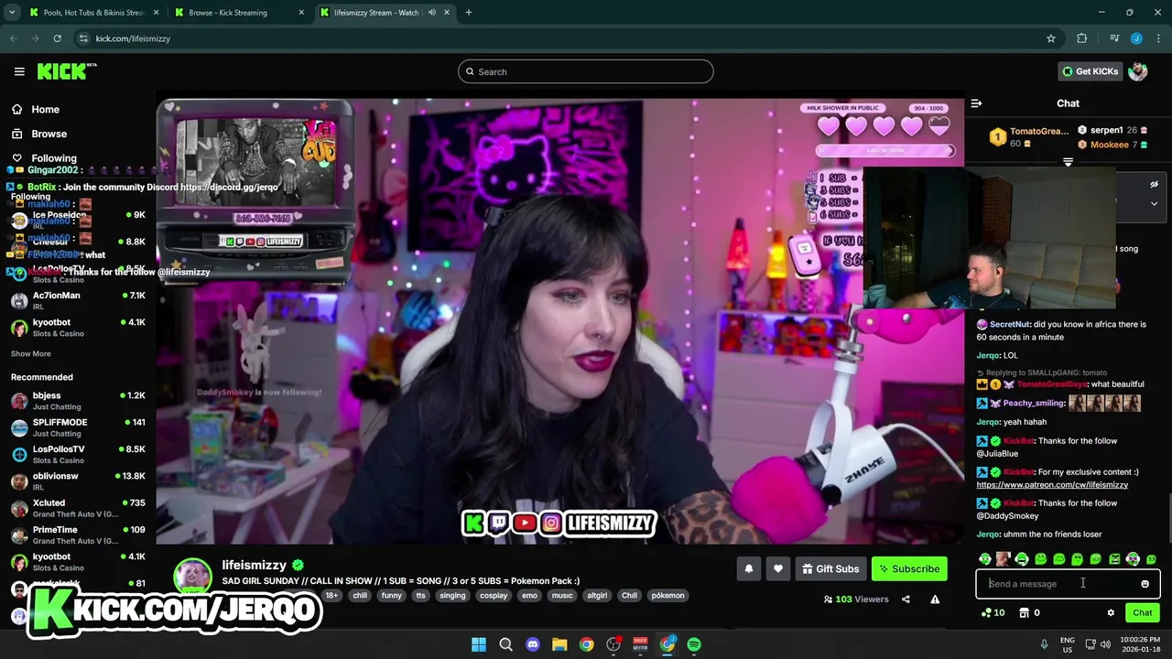This screenshot has width=1172, height=659.
Task: Open Patreon link in chat
Action: [1052, 485]
